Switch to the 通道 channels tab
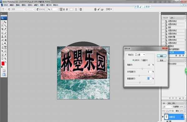The height and width of the screenshot is (122, 187). 170,103
